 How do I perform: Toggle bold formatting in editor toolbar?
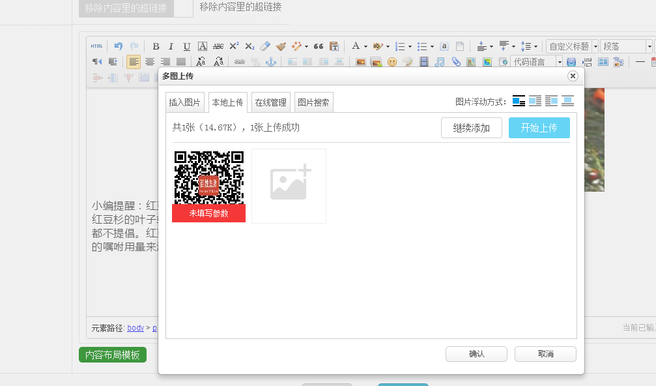[156, 46]
